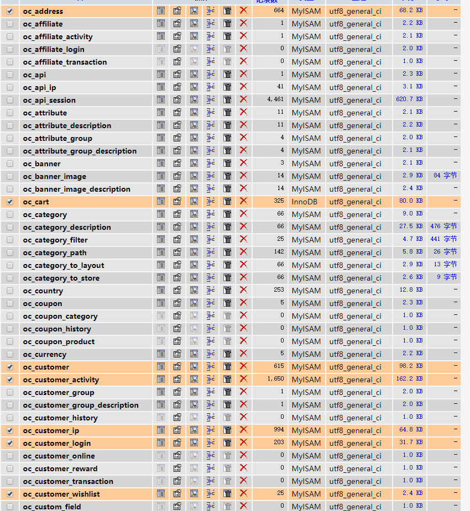Open the Search icon for oc_attribute
The height and width of the screenshot is (511, 470).
(x=194, y=113)
